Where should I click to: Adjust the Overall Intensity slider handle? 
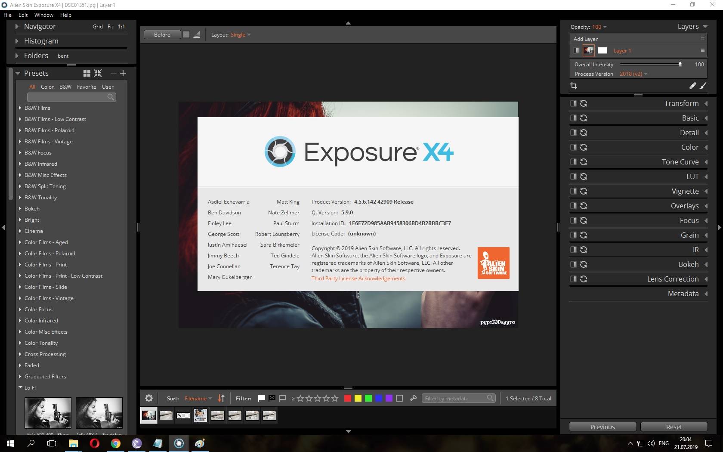[x=680, y=64]
